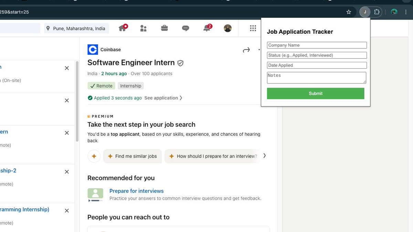Check Notifications via the bell icon

(206, 28)
